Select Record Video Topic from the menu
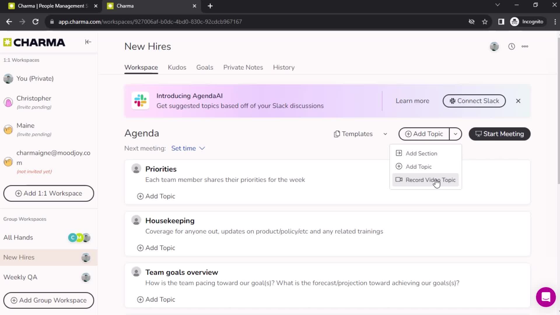Image resolution: width=560 pixels, height=315 pixels. tap(426, 180)
